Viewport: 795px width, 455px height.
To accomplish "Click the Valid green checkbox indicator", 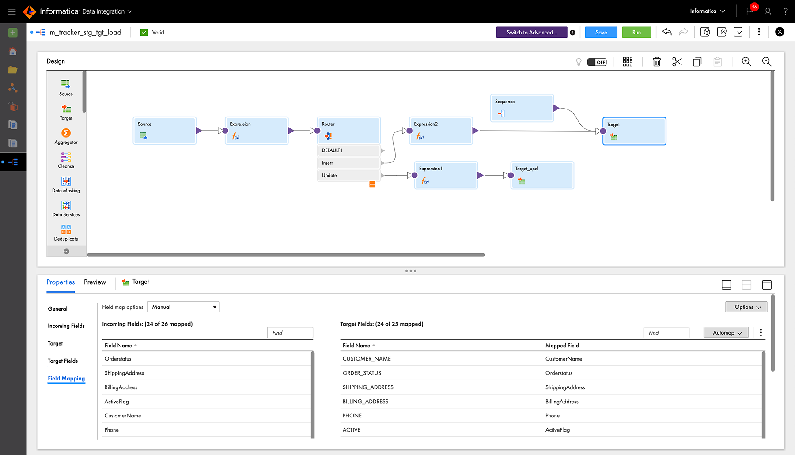I will point(144,32).
